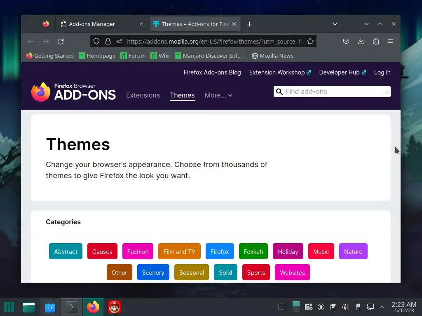Open site permissions icon in address bar

click(120, 41)
